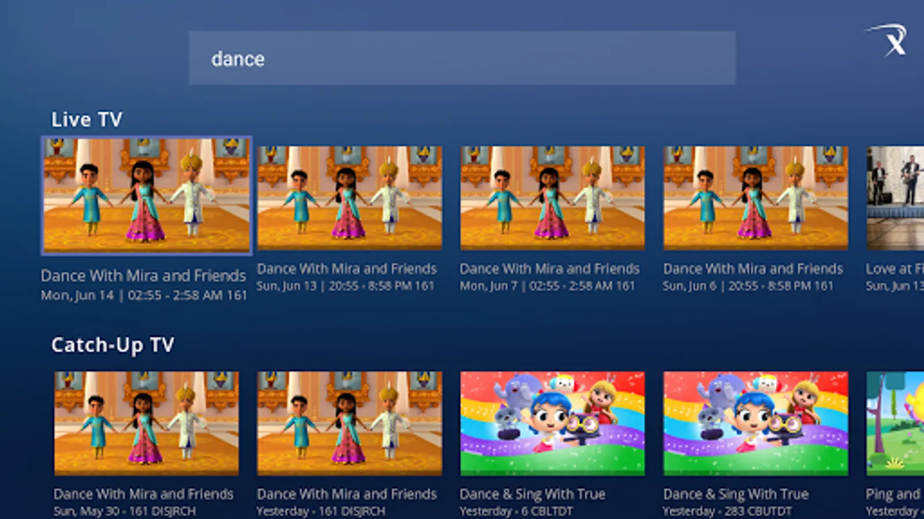Viewport: 924px width, 519px height.
Task: Click the "Catch-Up TV" section heading
Action: coord(113,345)
